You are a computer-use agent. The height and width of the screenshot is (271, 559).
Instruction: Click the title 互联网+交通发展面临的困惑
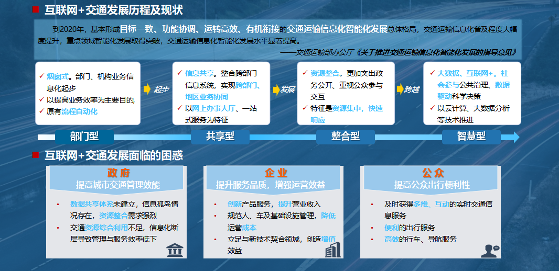113,155
